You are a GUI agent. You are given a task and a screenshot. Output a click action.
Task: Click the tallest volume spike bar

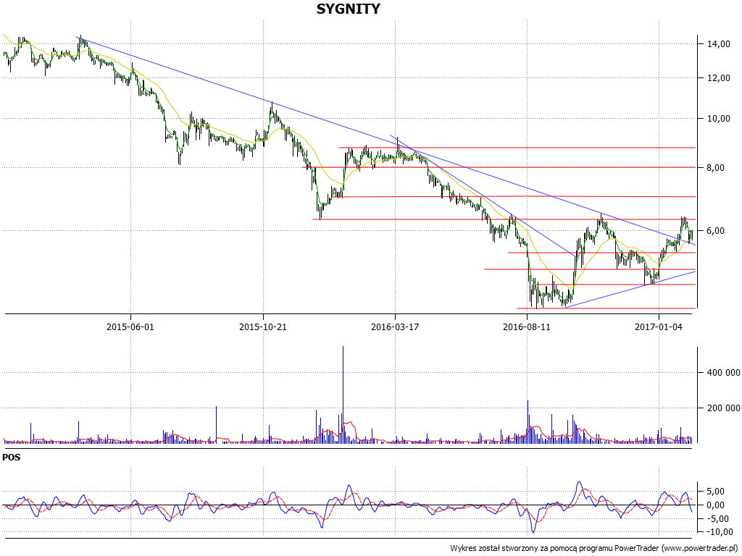coord(343,395)
